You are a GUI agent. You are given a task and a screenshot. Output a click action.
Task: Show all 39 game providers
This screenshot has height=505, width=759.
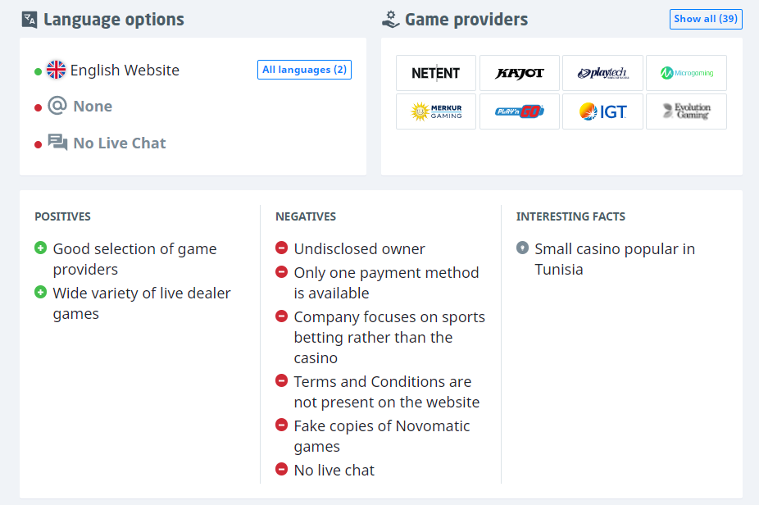coord(706,19)
